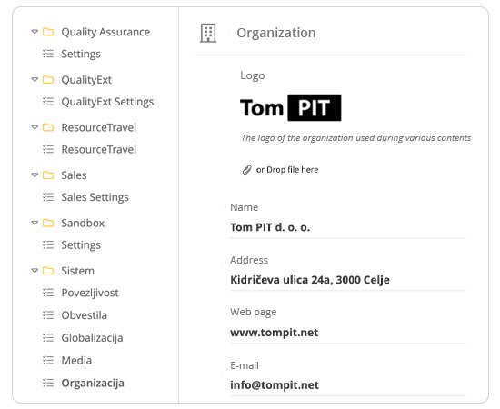
Task: Open the Globalizacija settings item
Action: point(92,338)
